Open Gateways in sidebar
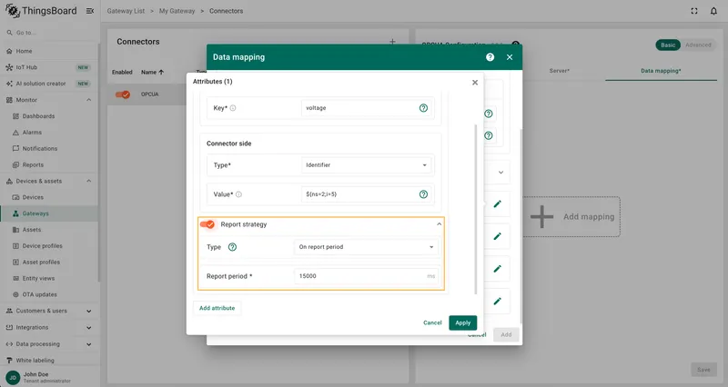 click(x=49, y=213)
